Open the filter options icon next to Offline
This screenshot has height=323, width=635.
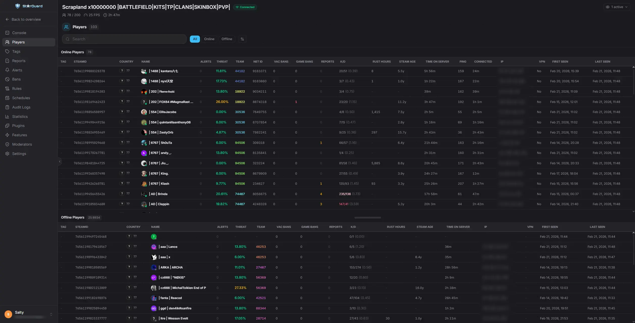242,39
